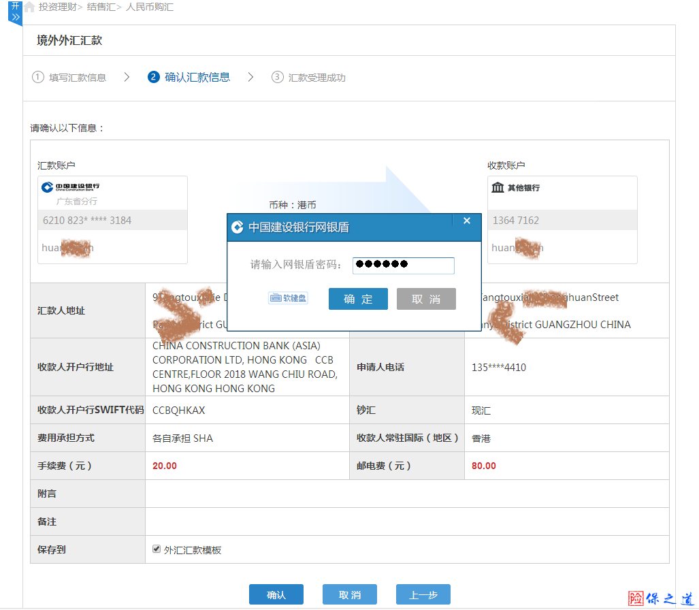Open the 人民币购汇 breadcrumb link
The width and height of the screenshot is (699, 610).
pos(150,7)
